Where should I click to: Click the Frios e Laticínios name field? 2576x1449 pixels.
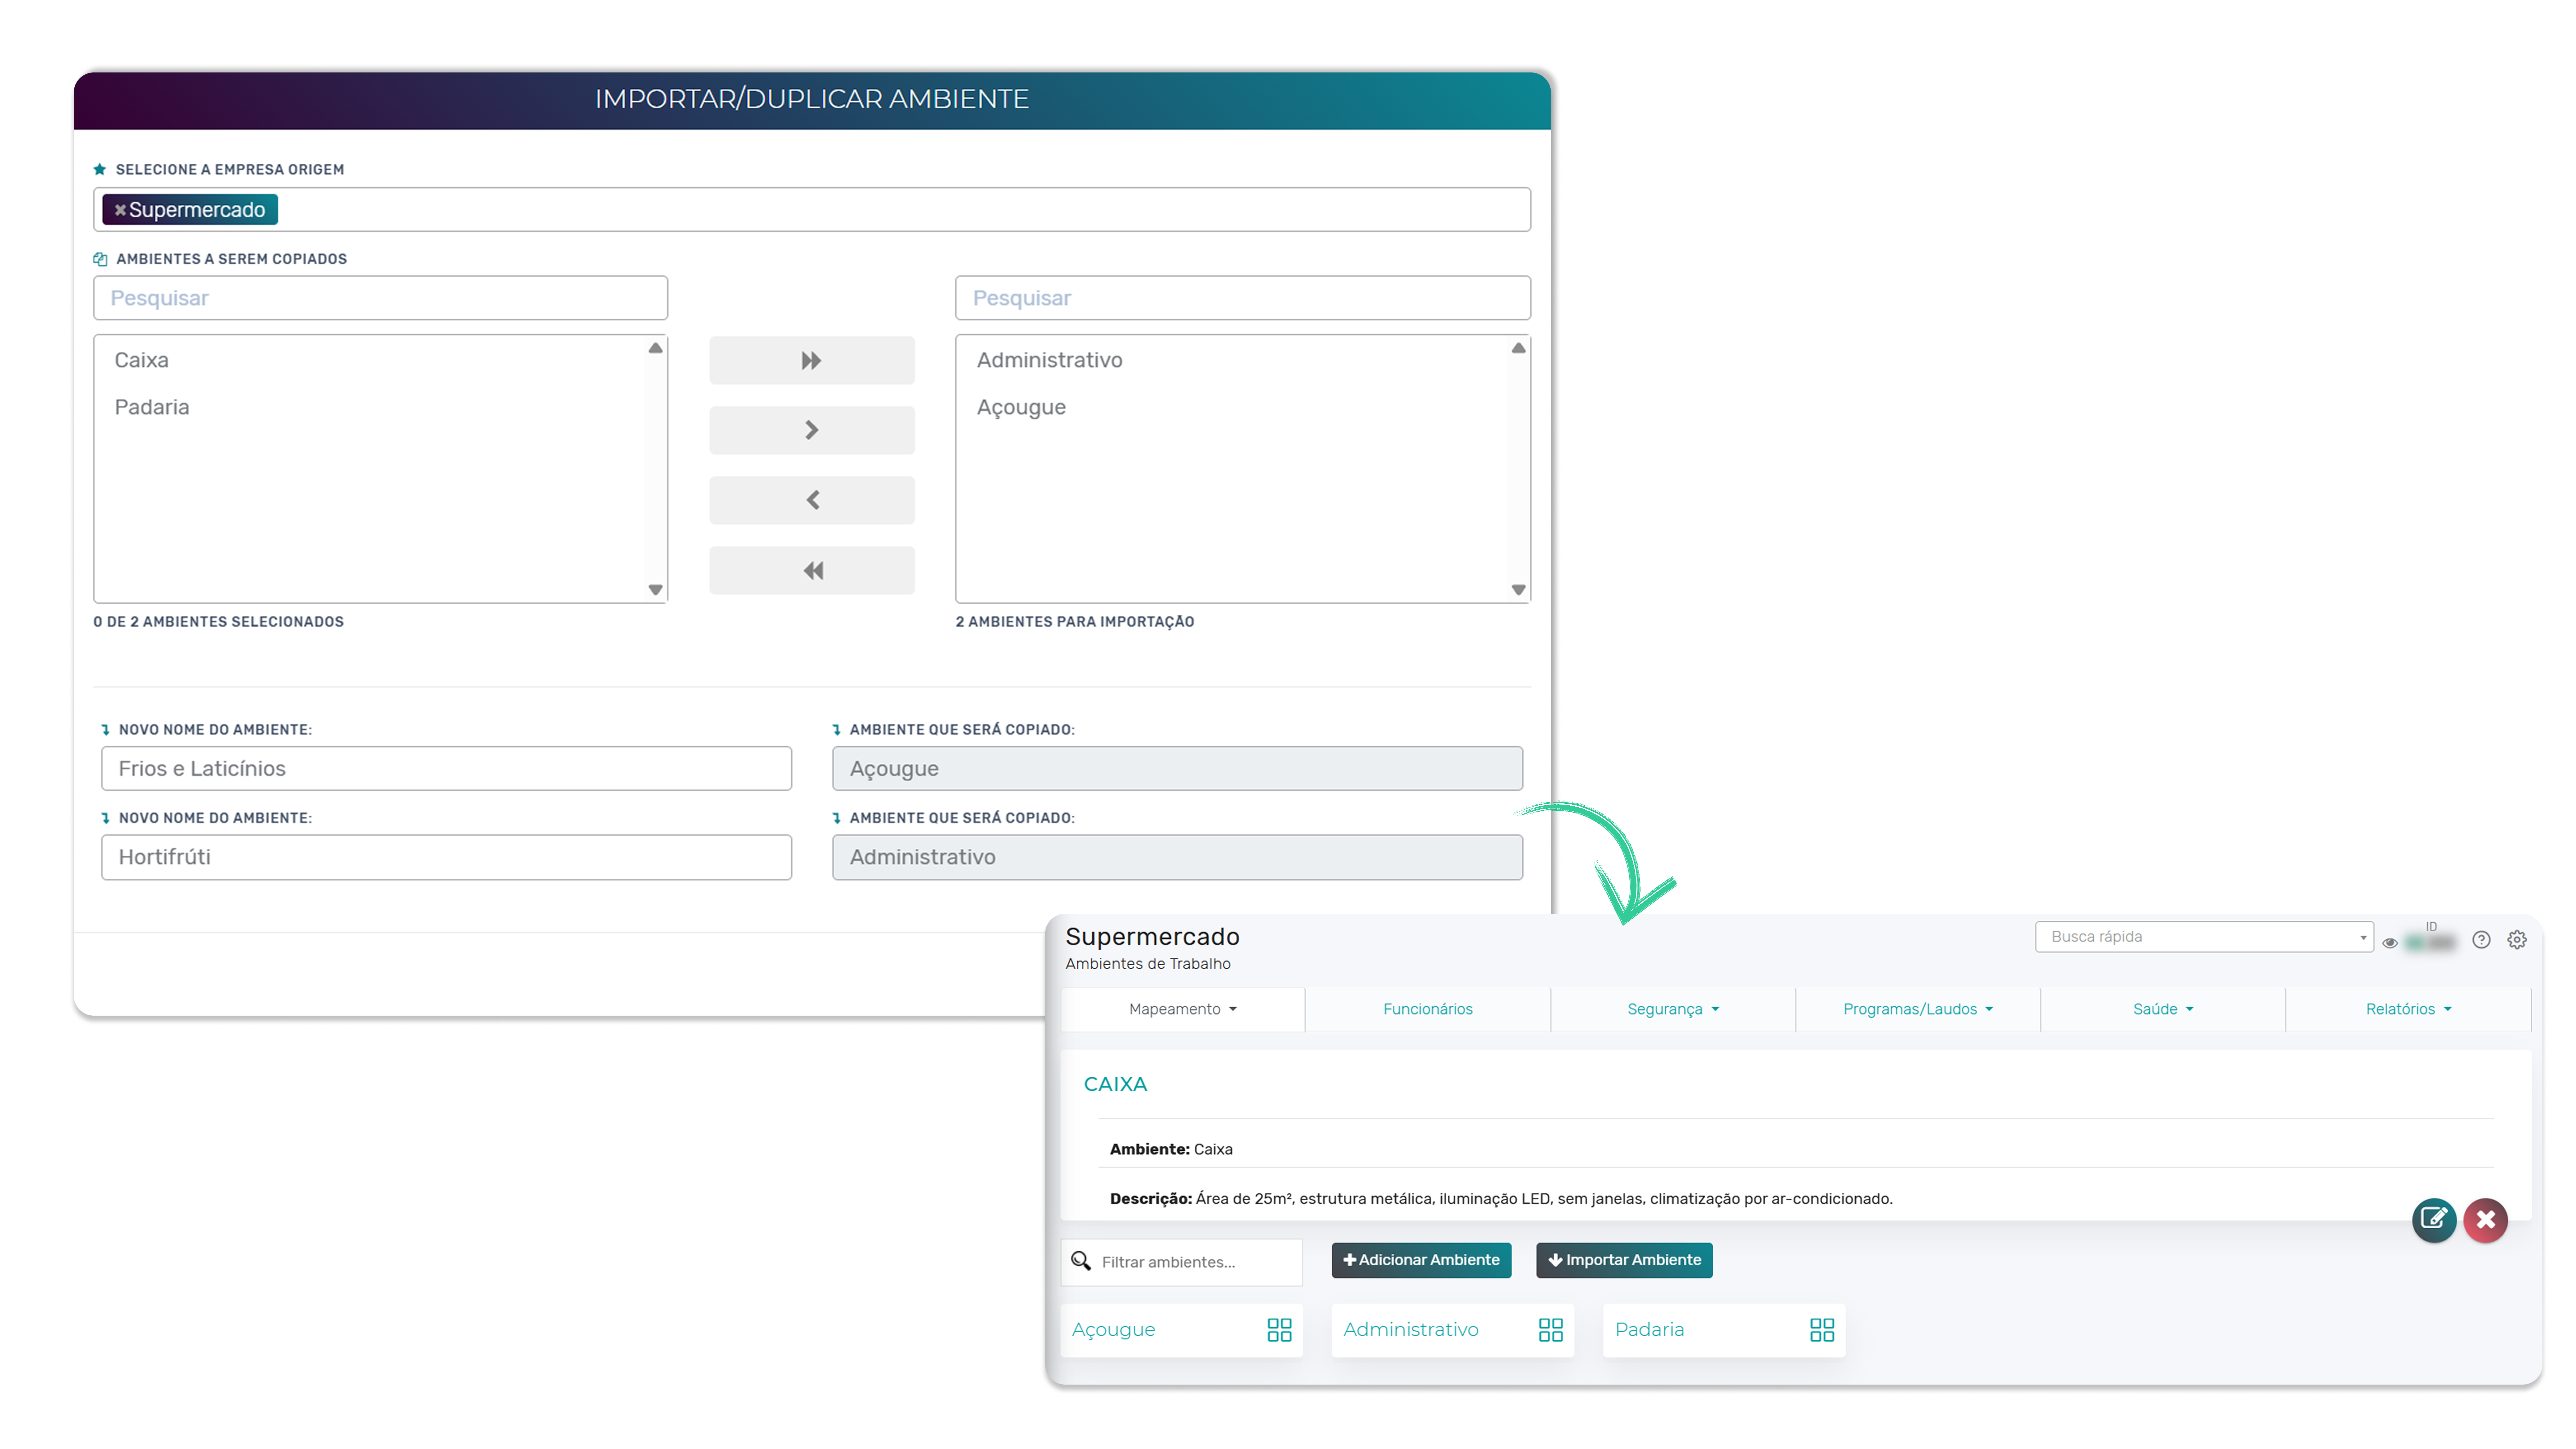coord(446,768)
